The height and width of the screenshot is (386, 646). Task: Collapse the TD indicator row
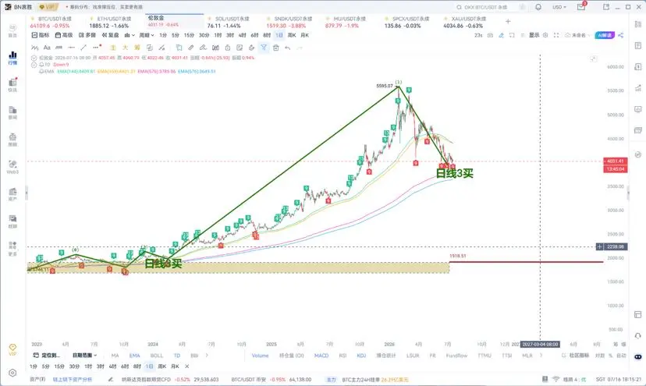[34, 65]
